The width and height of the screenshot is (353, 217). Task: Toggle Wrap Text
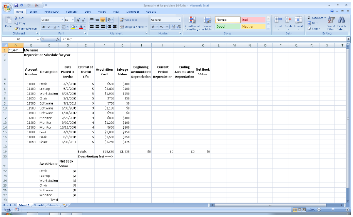pos(128,20)
